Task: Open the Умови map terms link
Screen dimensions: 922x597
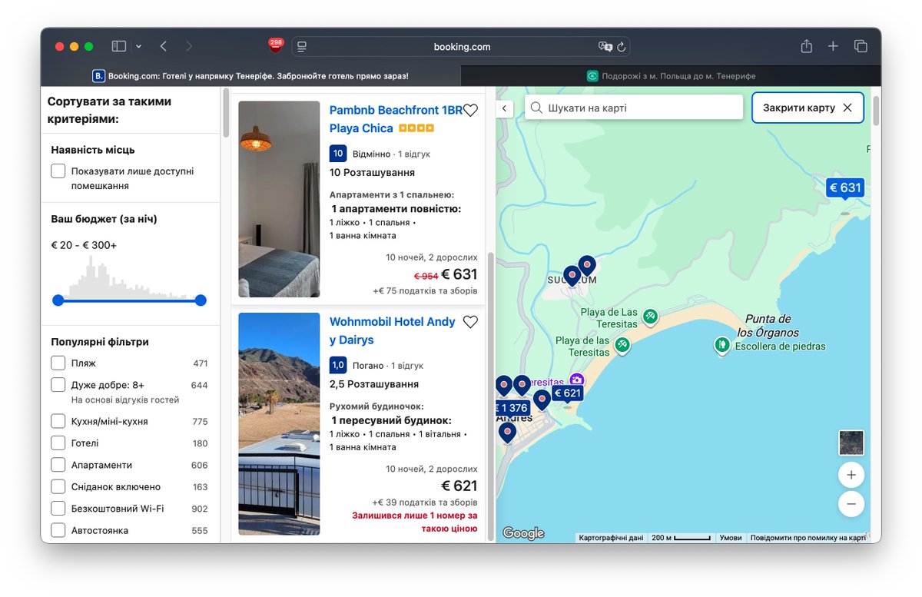Action: pos(730,538)
